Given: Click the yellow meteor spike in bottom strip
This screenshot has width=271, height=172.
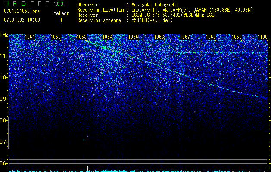Looking at the screenshot, I should tap(87, 169).
